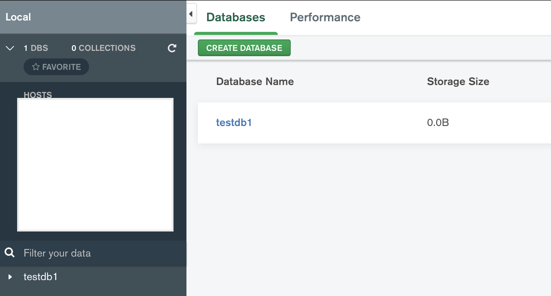
Task: Expand testdb1 in the sidebar tree
Action: point(10,277)
